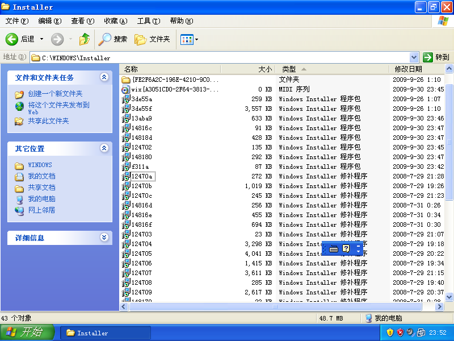
Task: Select the file named 124707
Action: coord(141,273)
